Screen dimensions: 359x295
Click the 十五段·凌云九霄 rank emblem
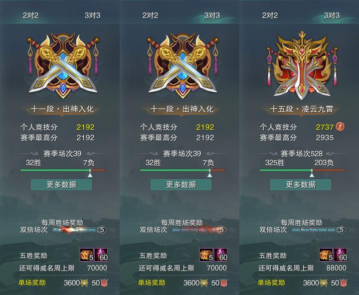click(302, 66)
